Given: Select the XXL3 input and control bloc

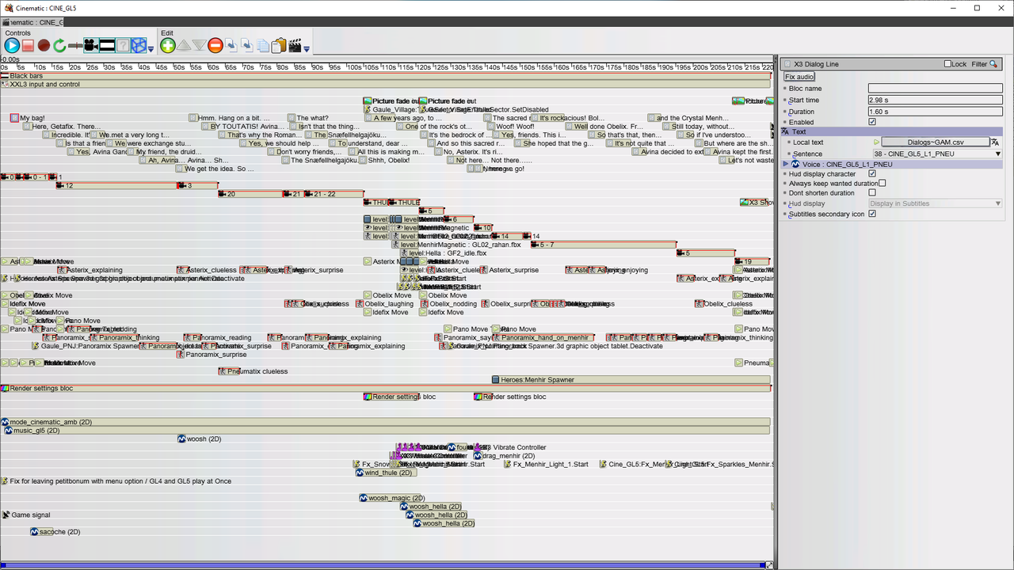Looking at the screenshot, I should tap(385, 84).
